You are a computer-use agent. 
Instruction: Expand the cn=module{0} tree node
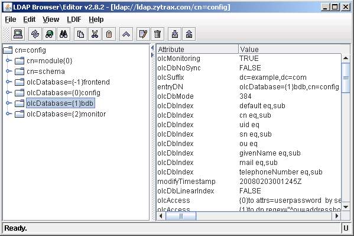pyautogui.click(x=9, y=60)
